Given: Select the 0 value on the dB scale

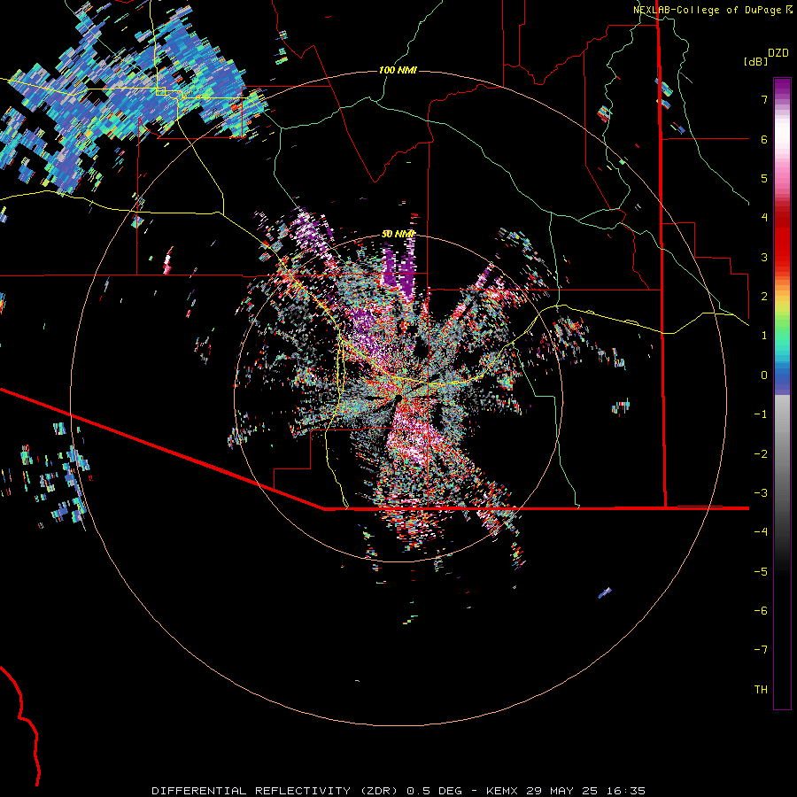Looking at the screenshot, I should coord(764,375).
